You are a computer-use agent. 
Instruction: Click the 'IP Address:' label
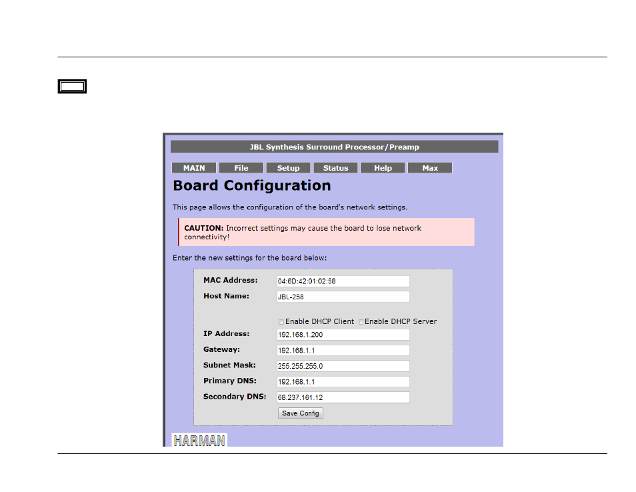coord(226,334)
